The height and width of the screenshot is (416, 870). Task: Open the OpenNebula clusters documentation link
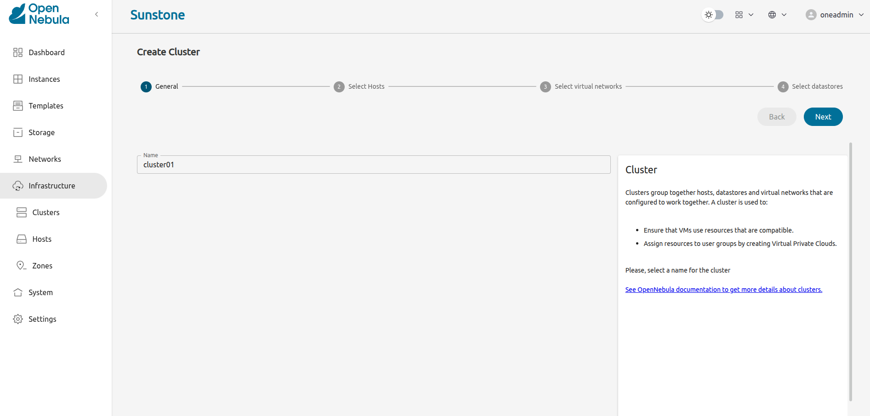point(723,289)
